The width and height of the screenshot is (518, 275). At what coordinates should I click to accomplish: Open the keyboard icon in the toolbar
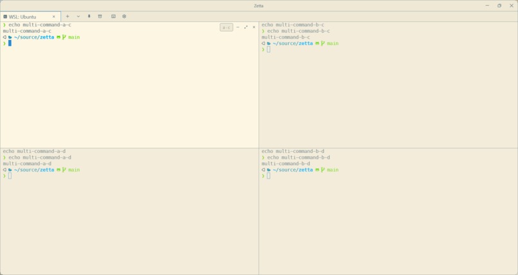[x=113, y=16]
